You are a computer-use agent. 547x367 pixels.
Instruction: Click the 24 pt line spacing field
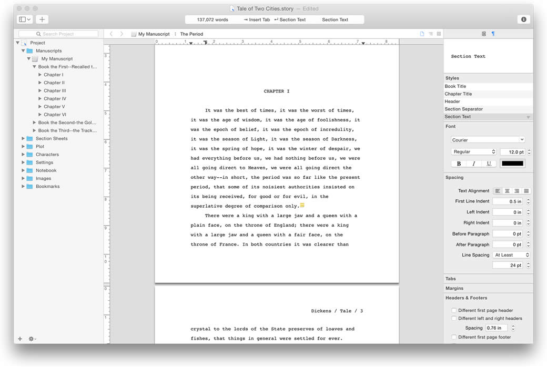507,266
